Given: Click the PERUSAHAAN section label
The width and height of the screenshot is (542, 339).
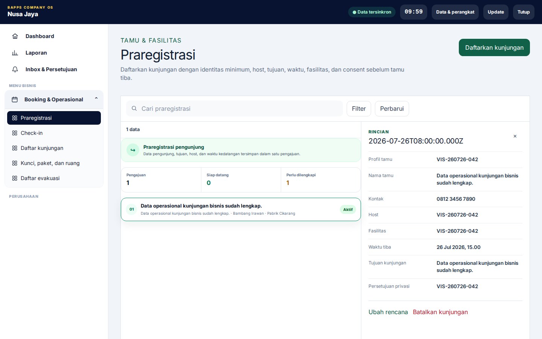Looking at the screenshot, I should pyautogui.click(x=24, y=196).
